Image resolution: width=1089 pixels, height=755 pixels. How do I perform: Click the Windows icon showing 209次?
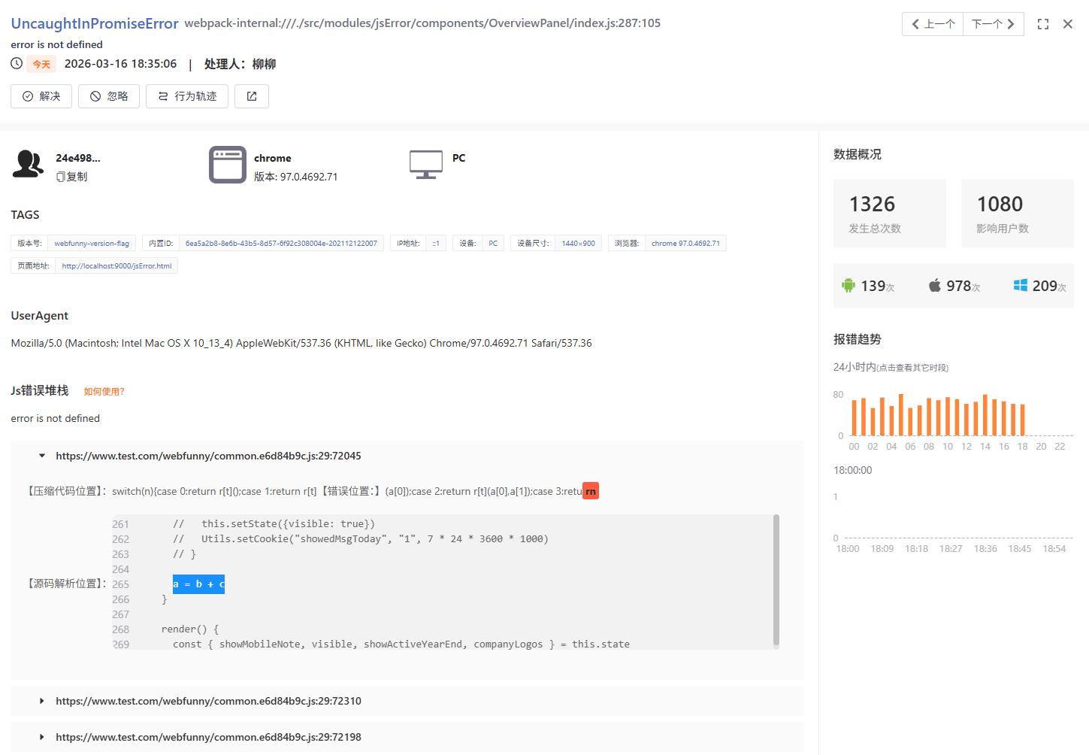tap(1020, 285)
